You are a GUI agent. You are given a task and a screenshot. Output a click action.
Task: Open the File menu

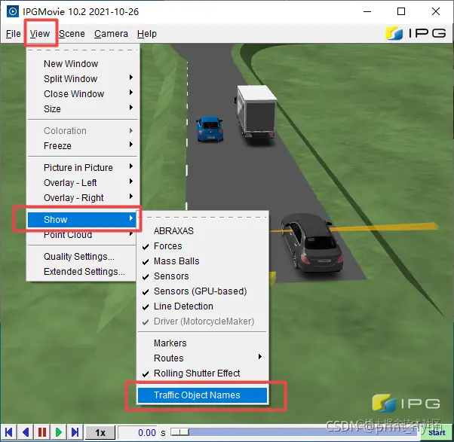point(14,34)
